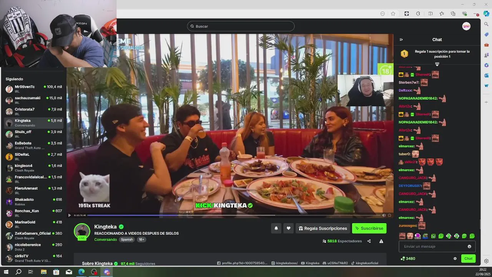Open the nicoleberenice channel in the sidebar
The image size is (492, 277).
[x=34, y=247]
